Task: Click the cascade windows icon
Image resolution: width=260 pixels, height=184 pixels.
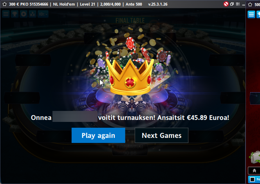Action: coord(232,4)
